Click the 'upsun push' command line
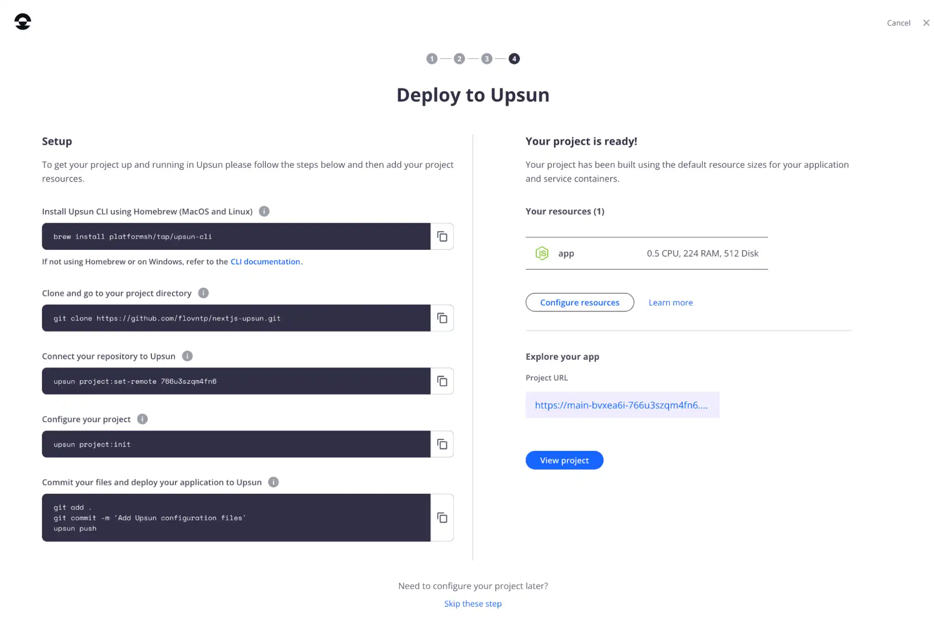934x617 pixels. point(75,529)
